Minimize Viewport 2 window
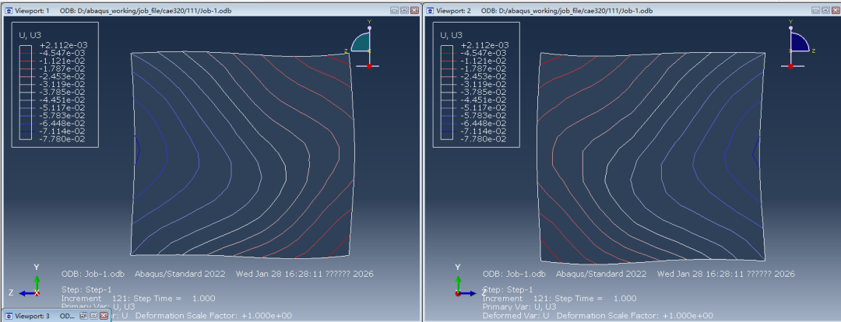The image size is (841, 322). click(x=815, y=10)
